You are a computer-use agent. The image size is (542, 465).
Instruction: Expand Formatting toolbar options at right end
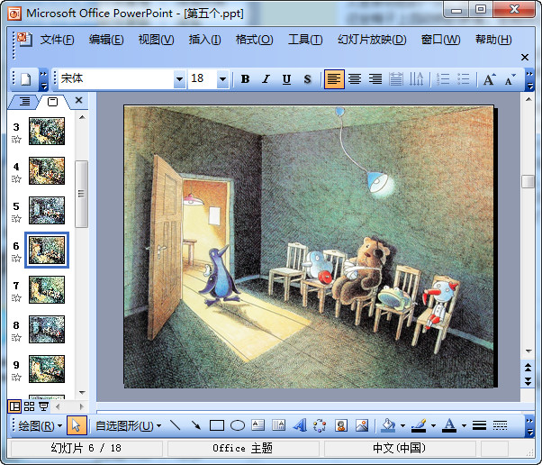click(x=529, y=79)
